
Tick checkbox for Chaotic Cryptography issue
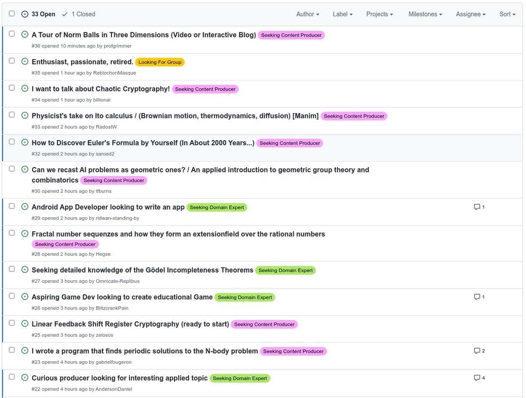(12, 88)
